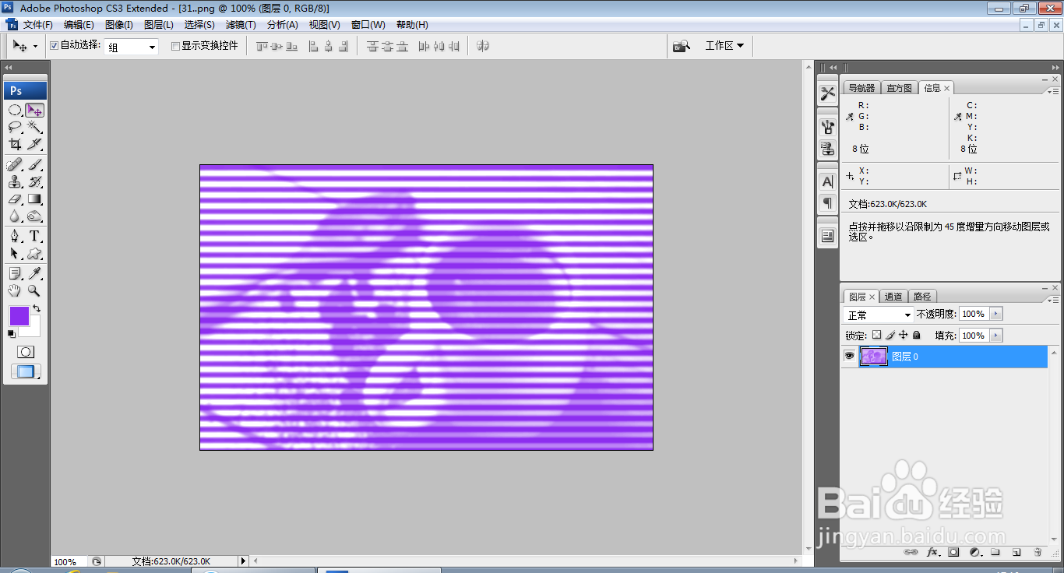1064x573 pixels.
Task: Open the 工作区 workspace dropdown
Action: 724,46
